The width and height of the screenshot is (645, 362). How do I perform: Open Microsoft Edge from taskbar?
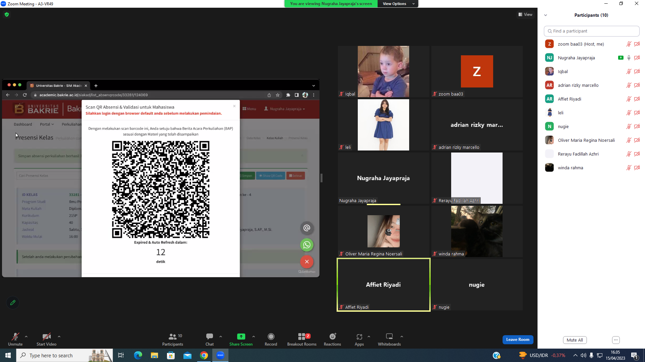point(138,355)
